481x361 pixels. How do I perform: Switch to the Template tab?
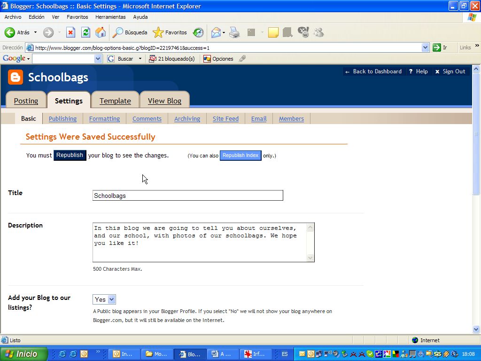pos(115,101)
